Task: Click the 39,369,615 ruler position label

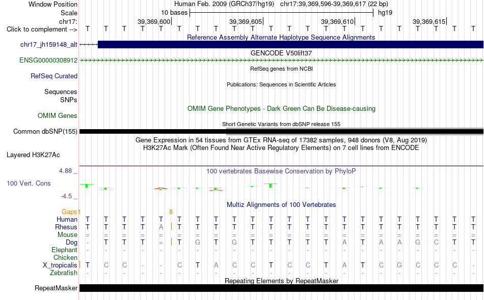Action: [x=429, y=21]
